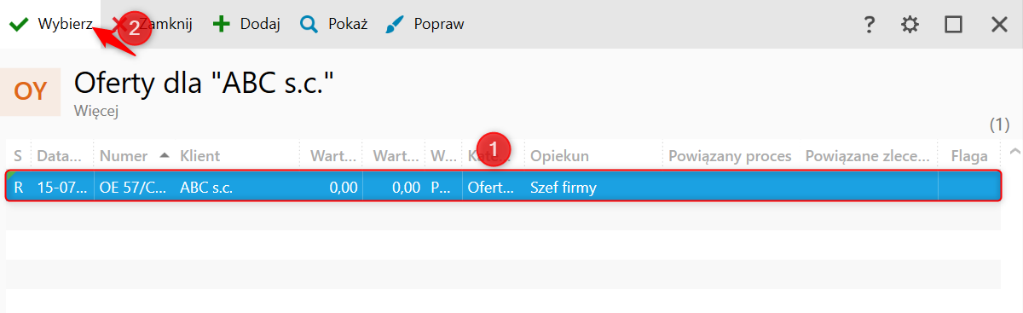1023x313 pixels.
Task: Expand the Więcej link under the title
Action: [95, 110]
